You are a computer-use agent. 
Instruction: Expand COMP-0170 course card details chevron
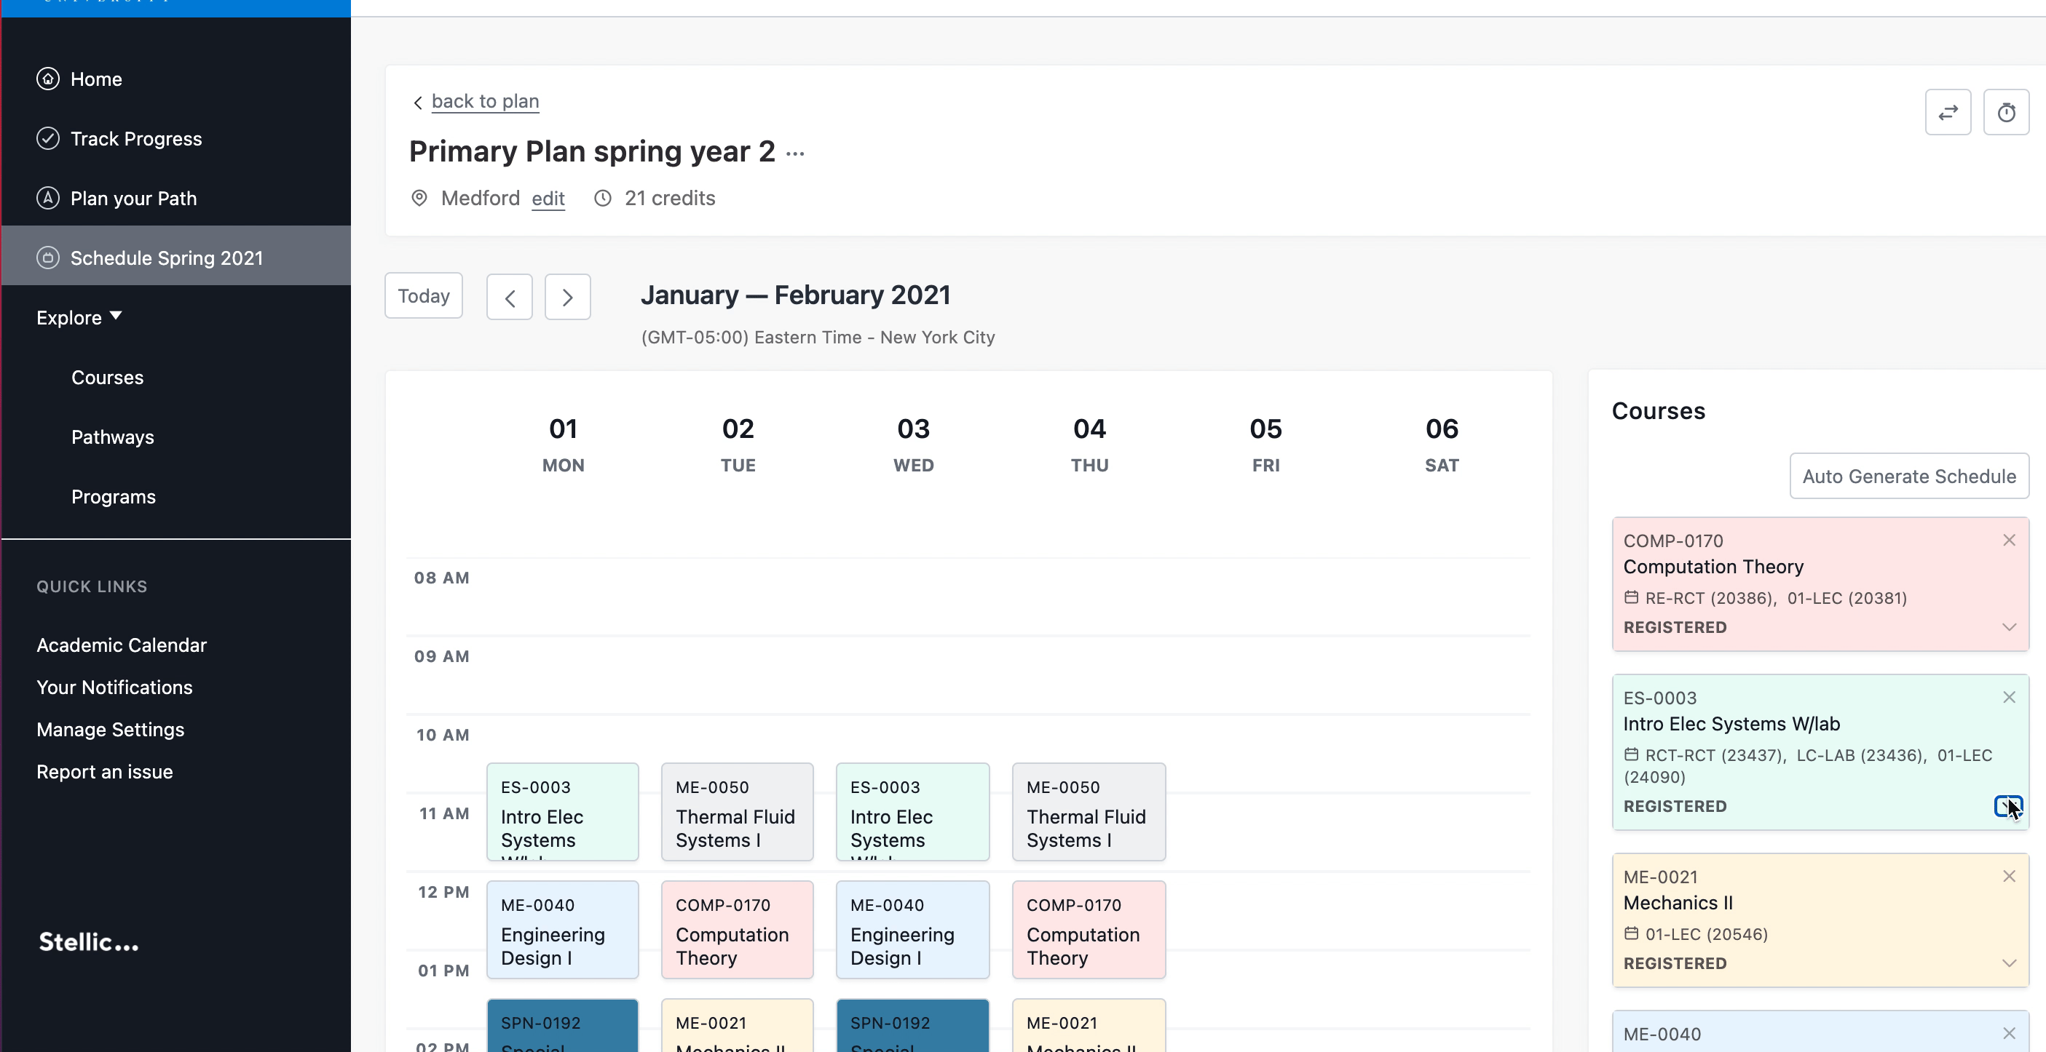coord(2009,626)
